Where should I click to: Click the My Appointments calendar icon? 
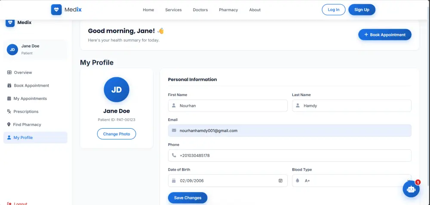pyautogui.click(x=9, y=98)
